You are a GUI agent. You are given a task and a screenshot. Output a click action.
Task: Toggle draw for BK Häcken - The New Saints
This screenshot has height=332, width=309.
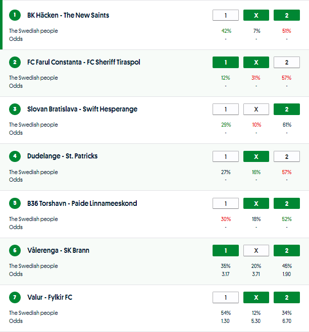(x=256, y=15)
